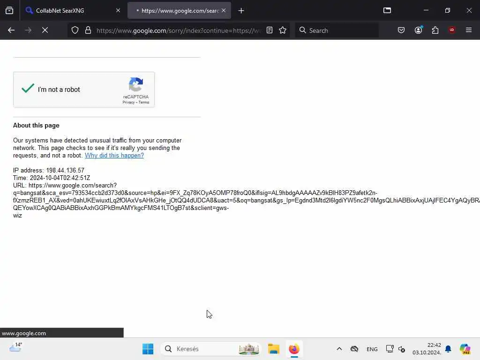The image size is (480, 360).
Task: Open clock and date 22:42 flyout
Action: click(x=427, y=349)
